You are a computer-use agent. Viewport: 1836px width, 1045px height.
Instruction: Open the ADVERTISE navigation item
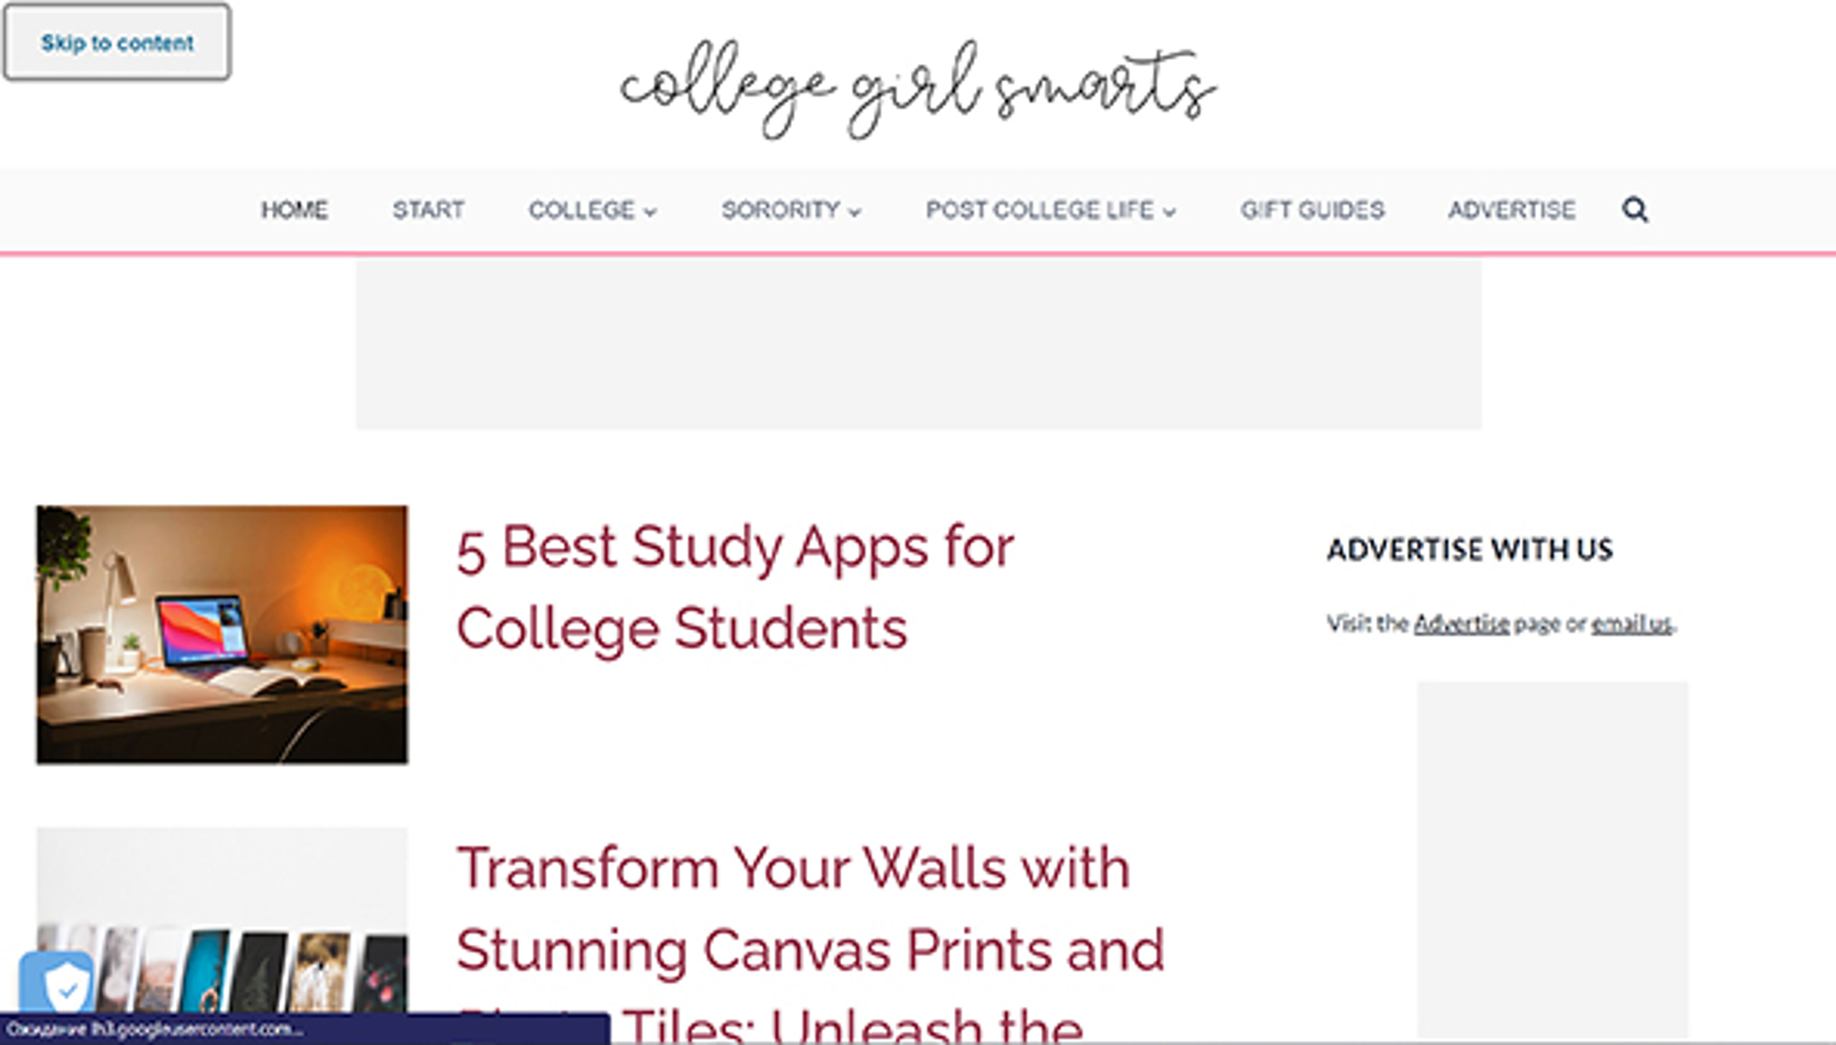(x=1511, y=209)
